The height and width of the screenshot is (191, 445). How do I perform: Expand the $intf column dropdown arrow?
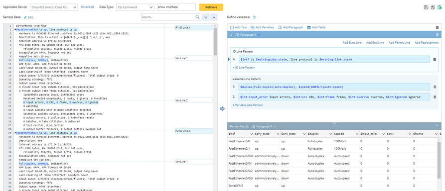tap(252, 134)
